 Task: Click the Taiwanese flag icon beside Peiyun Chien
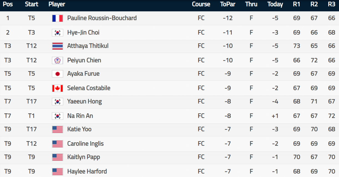pos(57,60)
